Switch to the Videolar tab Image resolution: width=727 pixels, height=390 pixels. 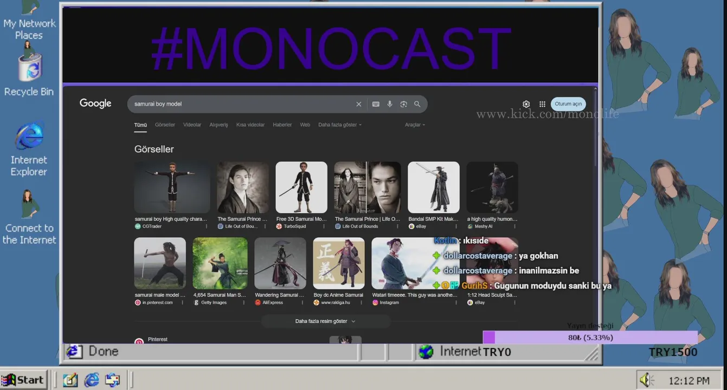192,125
